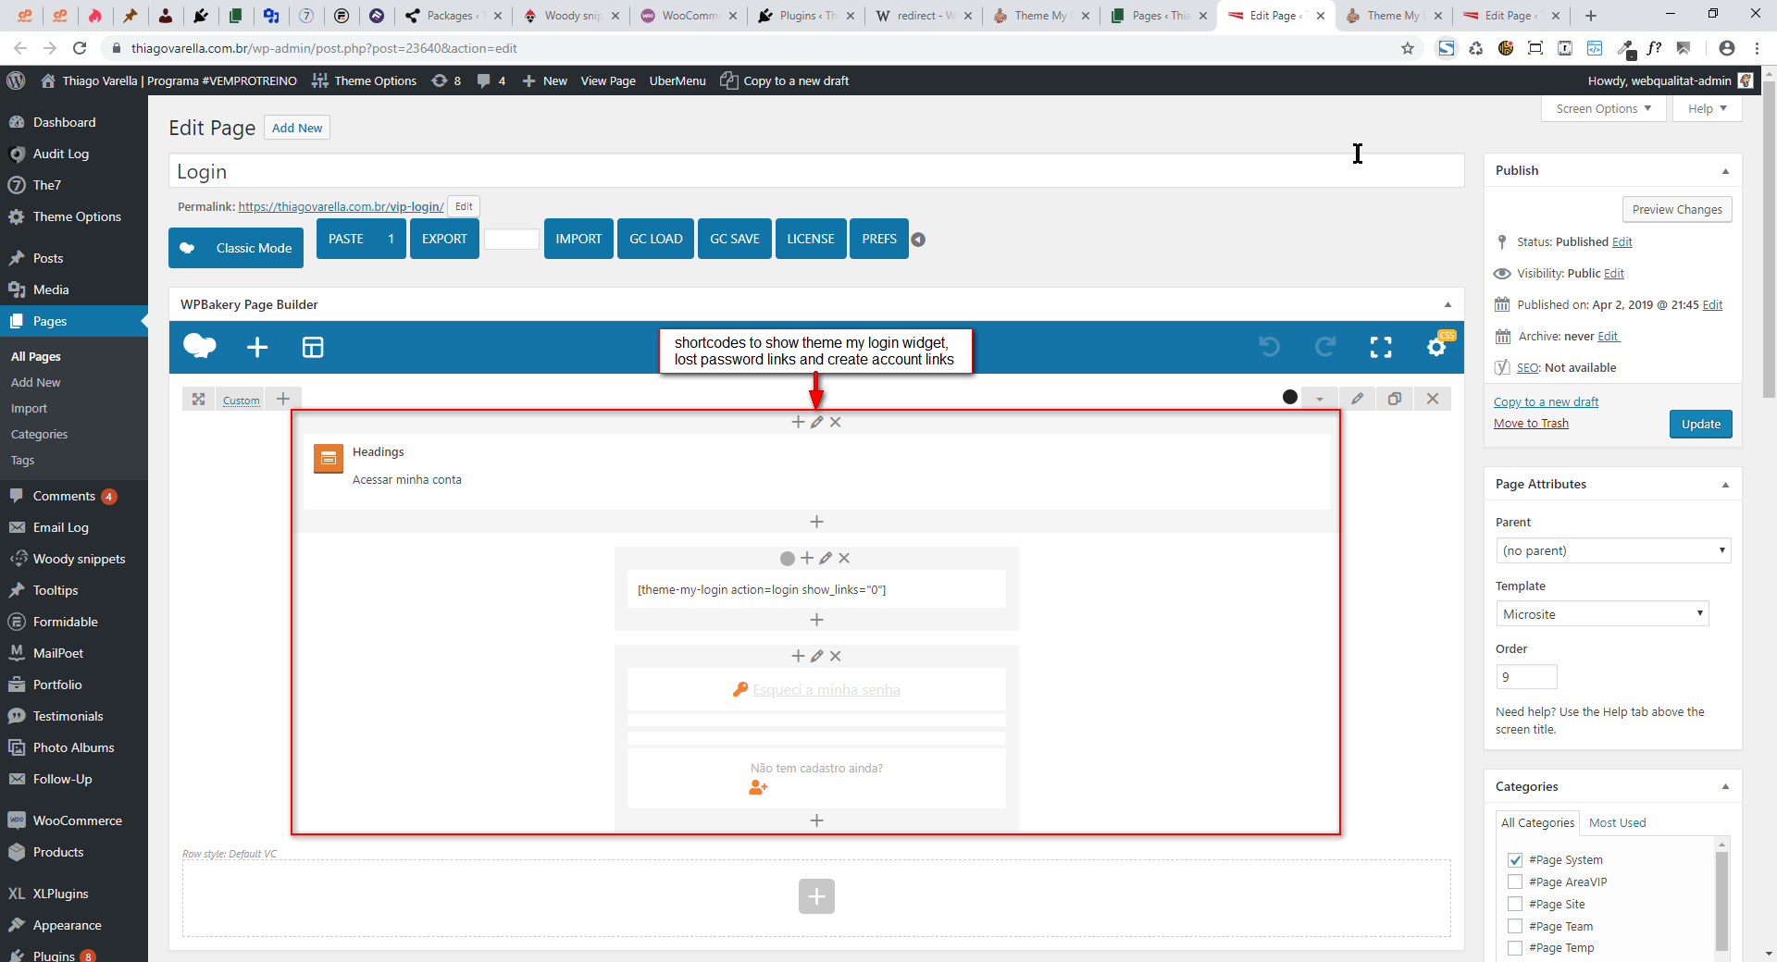Open the vip-login permalink
Image resolution: width=1777 pixels, height=962 pixels.
pyautogui.click(x=341, y=206)
